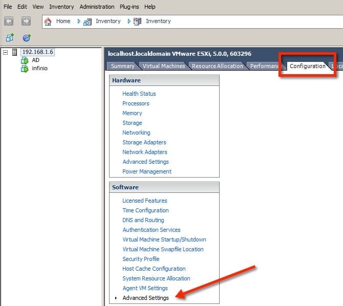This screenshot has width=343, height=306.
Task: Click the arrow marker beside Advanced Settings
Action: (x=116, y=298)
